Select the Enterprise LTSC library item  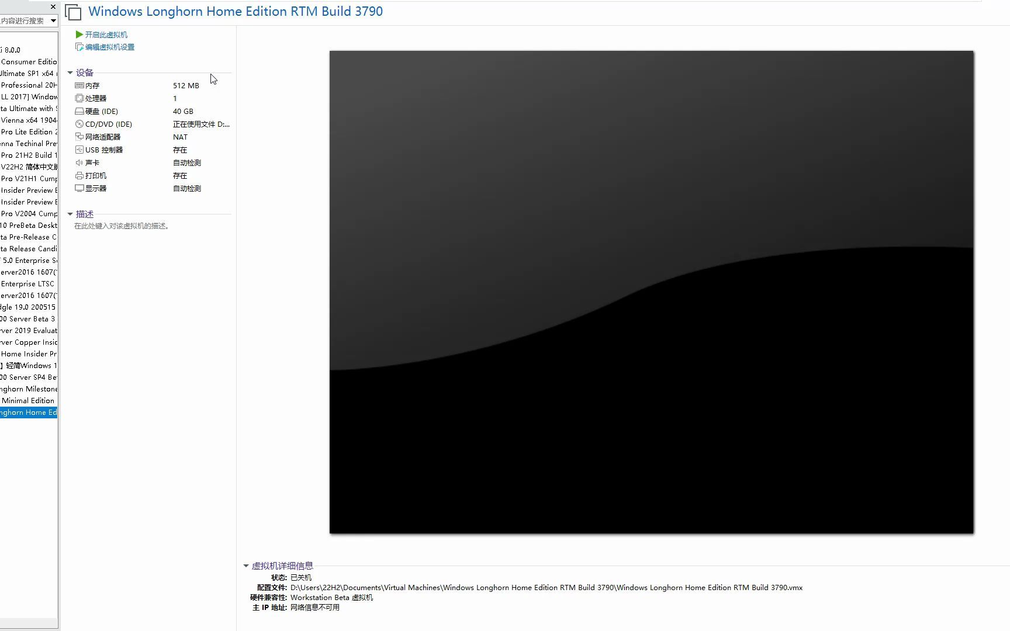pyautogui.click(x=29, y=284)
